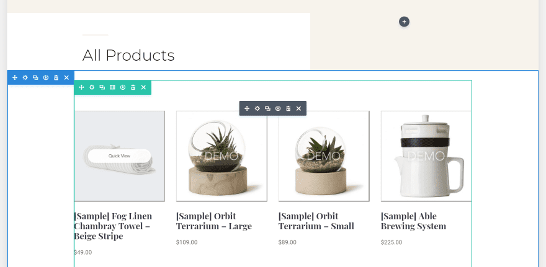Open section settings gear in blue toolbar

coord(25,77)
